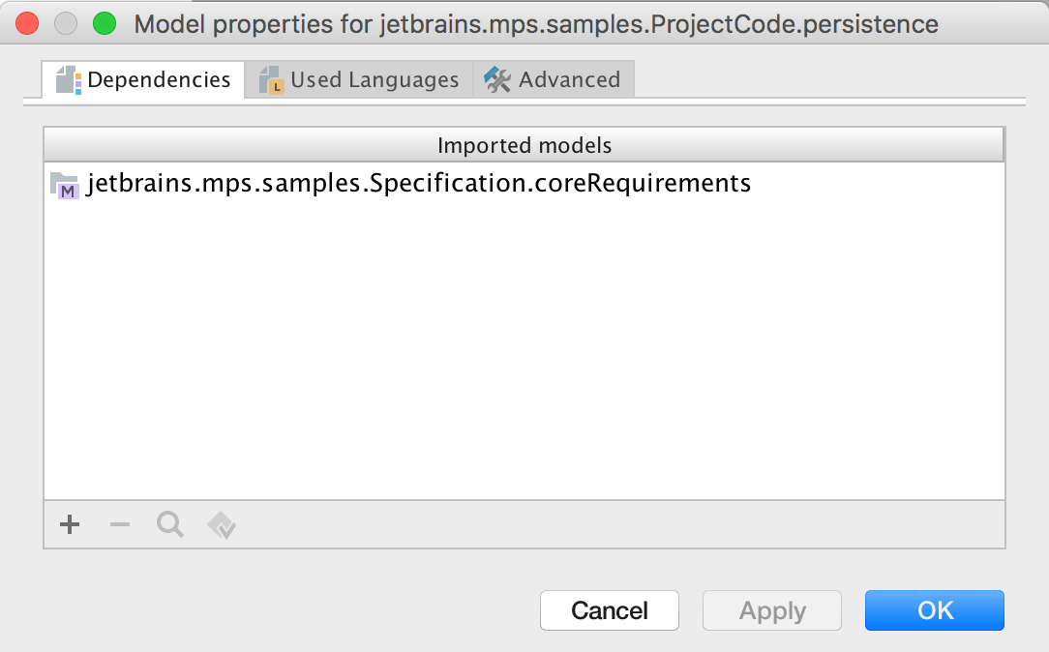Click the wrench icon on Advanced tab
Viewport: 1049px width, 652px height.
(497, 80)
